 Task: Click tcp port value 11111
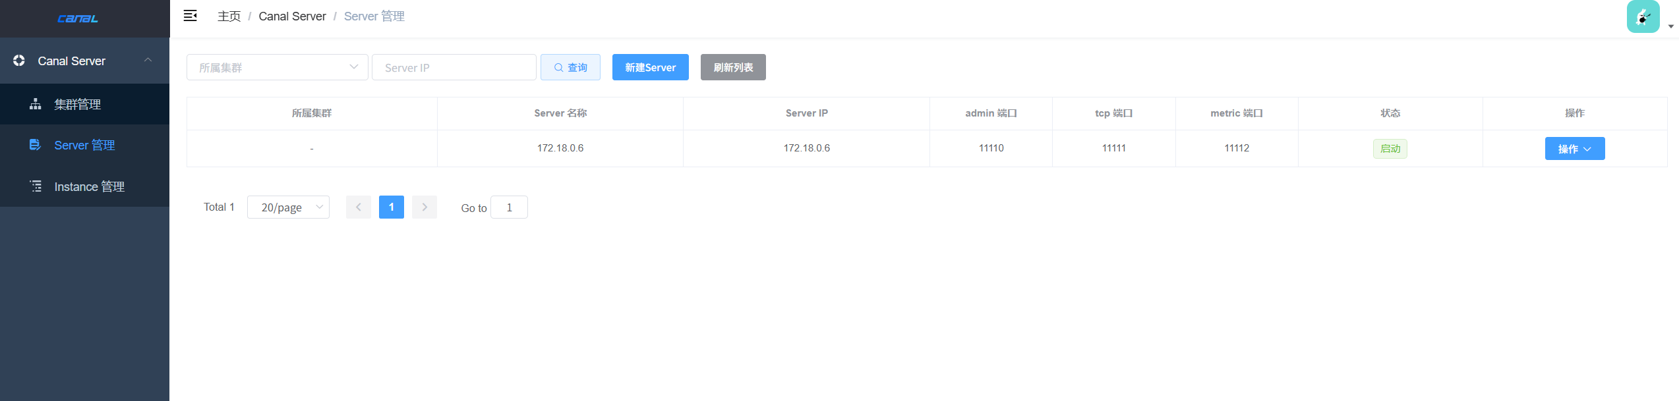[1114, 148]
